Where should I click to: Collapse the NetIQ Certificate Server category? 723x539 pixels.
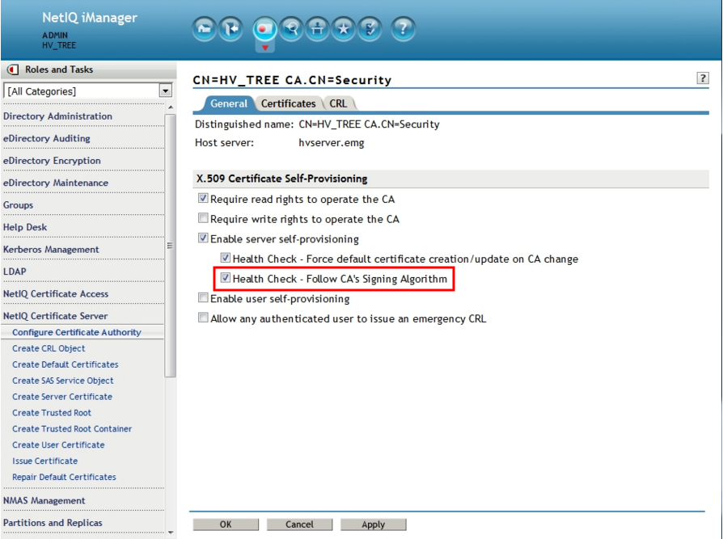[x=55, y=316]
